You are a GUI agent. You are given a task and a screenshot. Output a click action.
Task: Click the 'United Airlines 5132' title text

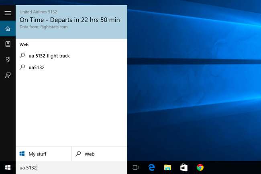coord(38,12)
